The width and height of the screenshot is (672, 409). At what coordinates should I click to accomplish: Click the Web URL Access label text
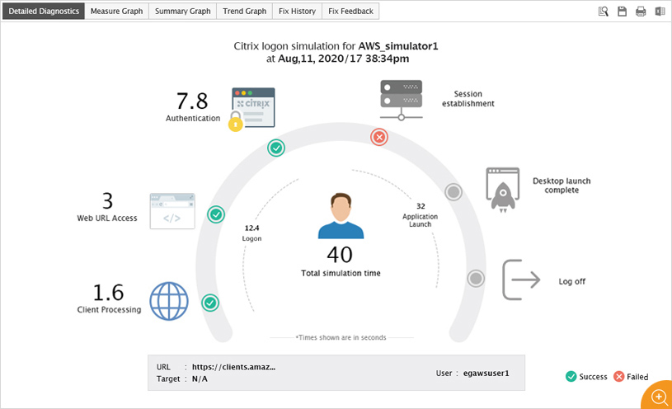pos(107,219)
